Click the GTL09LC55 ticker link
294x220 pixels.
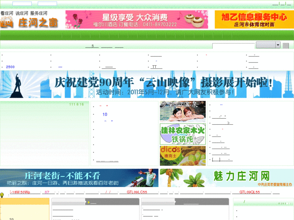[137, 192]
